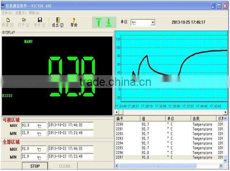Click the chart horizontal scrollbar thumb
230x171 pixels.
(x=121, y=112)
